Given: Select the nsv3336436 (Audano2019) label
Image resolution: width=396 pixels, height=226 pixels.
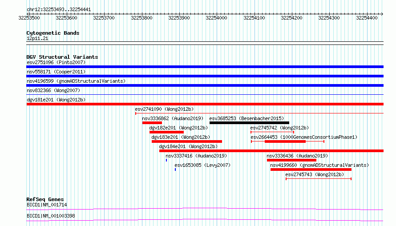Looking at the screenshot, I should 297,156.
